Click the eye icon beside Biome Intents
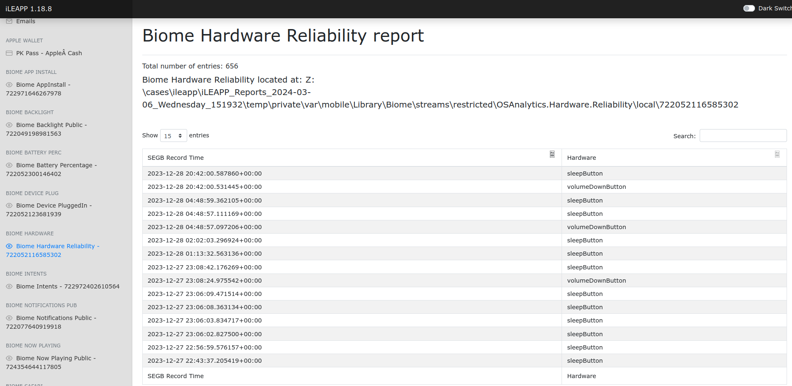 [9, 286]
